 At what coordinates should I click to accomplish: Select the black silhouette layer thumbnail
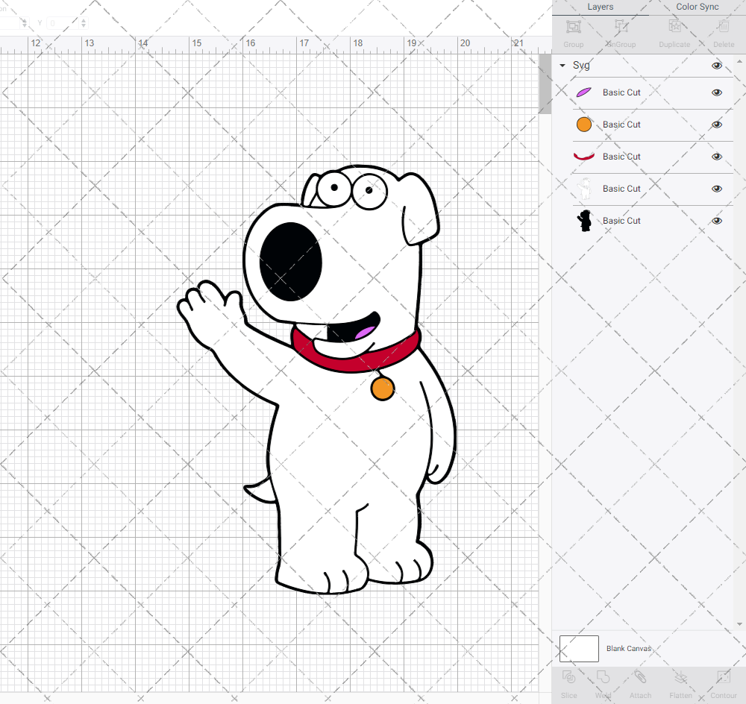584,221
